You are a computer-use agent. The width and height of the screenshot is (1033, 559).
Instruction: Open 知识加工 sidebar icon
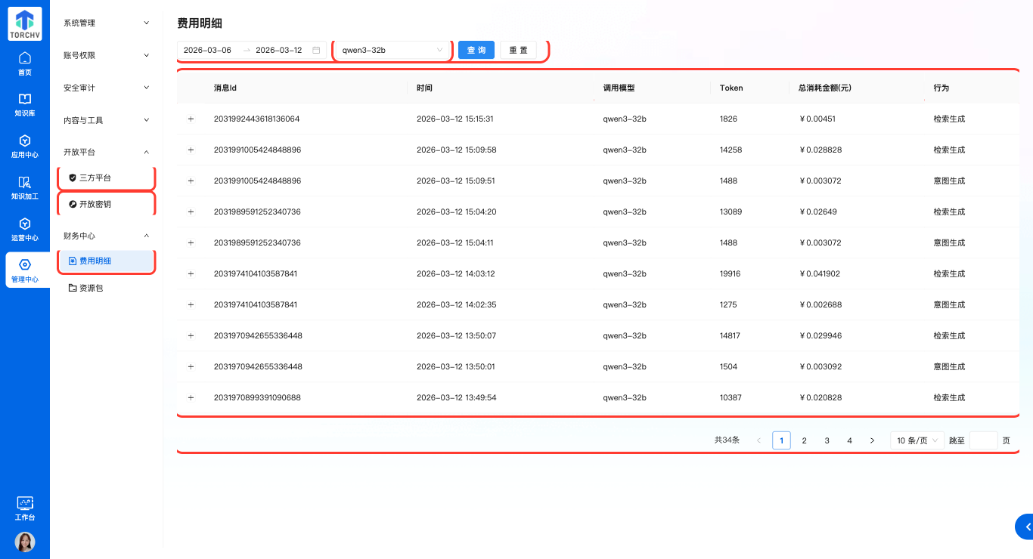(x=25, y=188)
